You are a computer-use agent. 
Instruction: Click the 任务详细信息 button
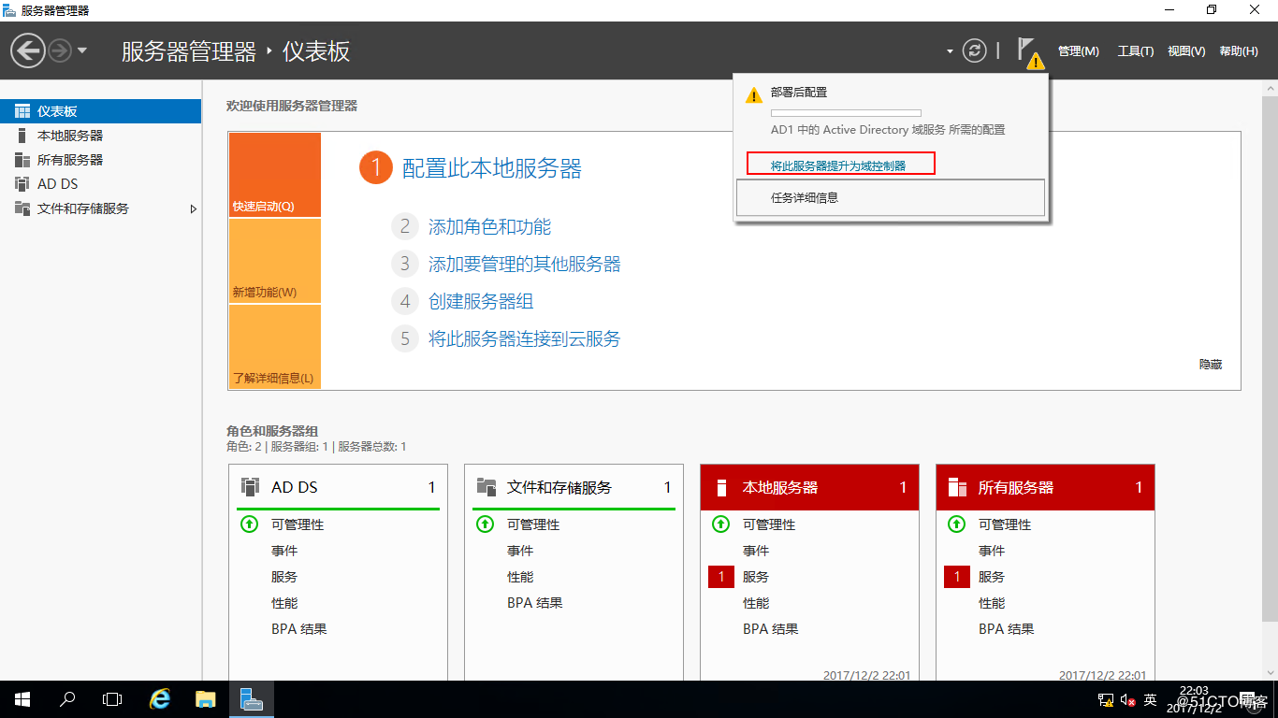click(891, 198)
